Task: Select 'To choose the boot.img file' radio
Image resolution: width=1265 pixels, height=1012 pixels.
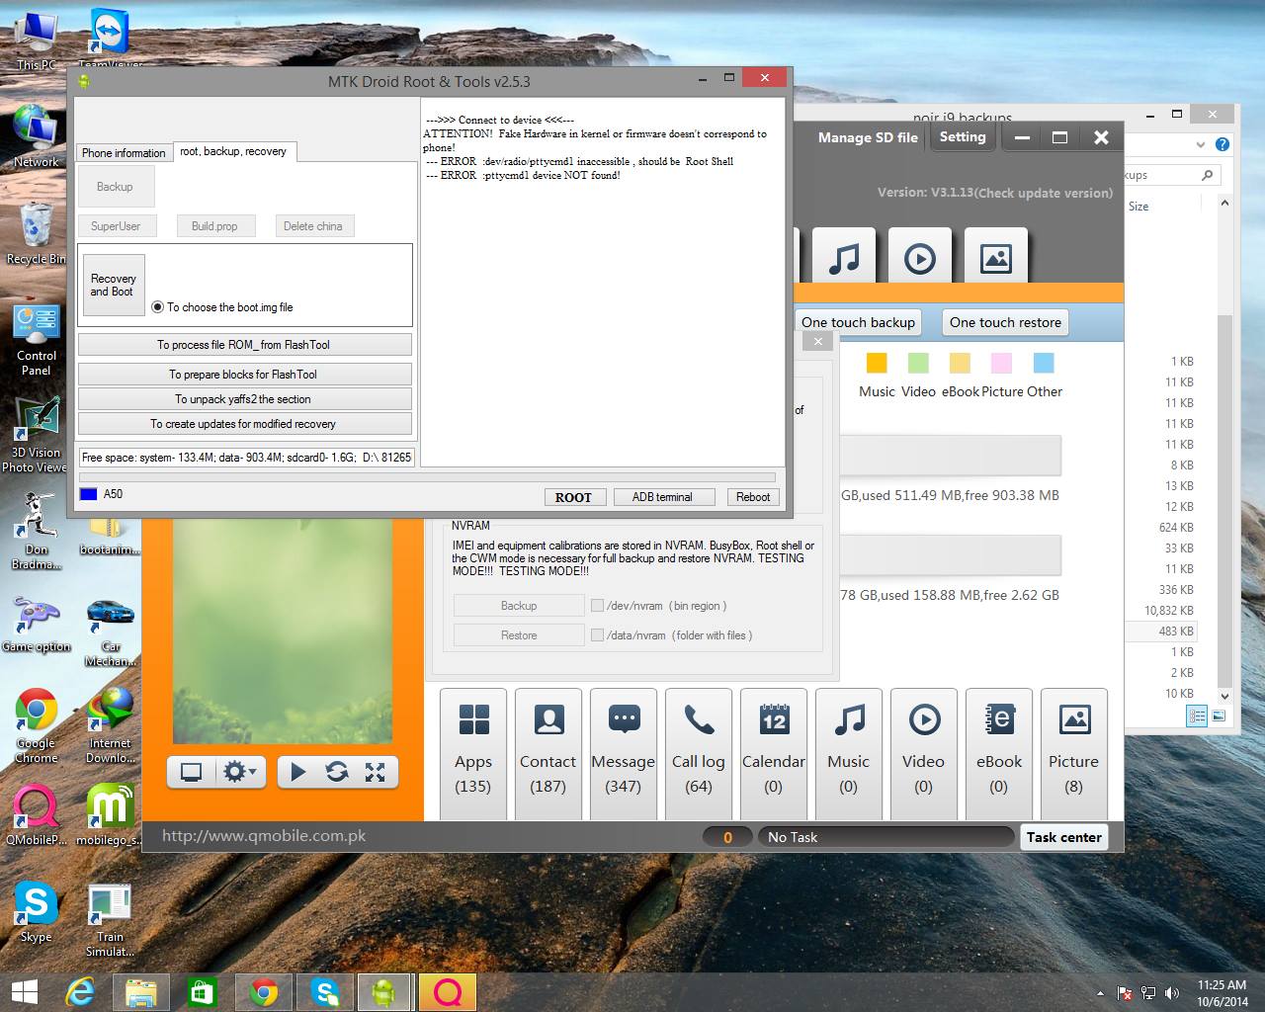Action: click(157, 307)
